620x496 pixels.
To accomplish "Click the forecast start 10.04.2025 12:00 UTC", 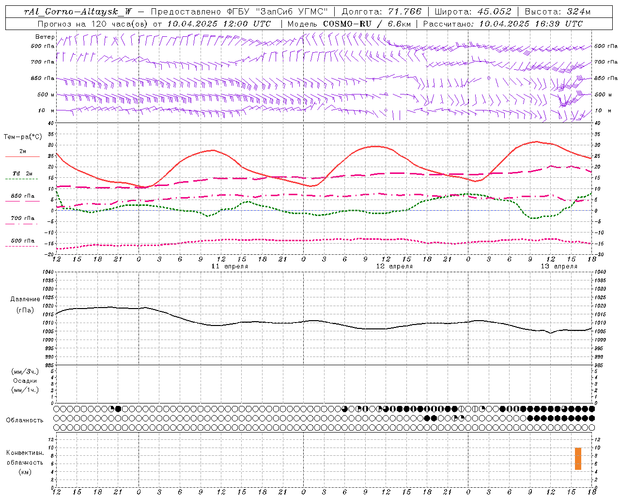I will pos(219,24).
